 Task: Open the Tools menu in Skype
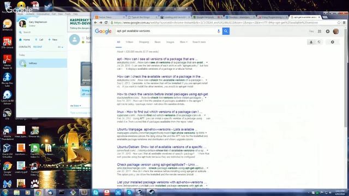pyautogui.click(x=68, y=14)
